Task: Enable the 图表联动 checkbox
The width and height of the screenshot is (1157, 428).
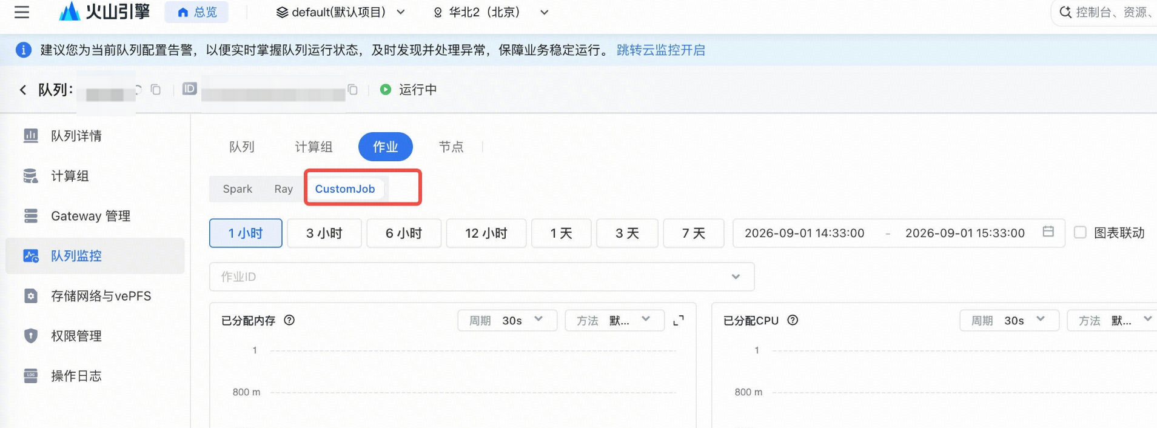Action: (1080, 232)
